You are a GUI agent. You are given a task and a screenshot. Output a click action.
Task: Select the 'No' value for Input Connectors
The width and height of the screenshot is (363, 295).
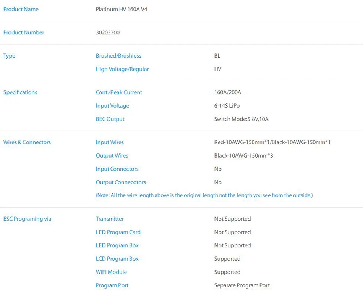point(218,169)
